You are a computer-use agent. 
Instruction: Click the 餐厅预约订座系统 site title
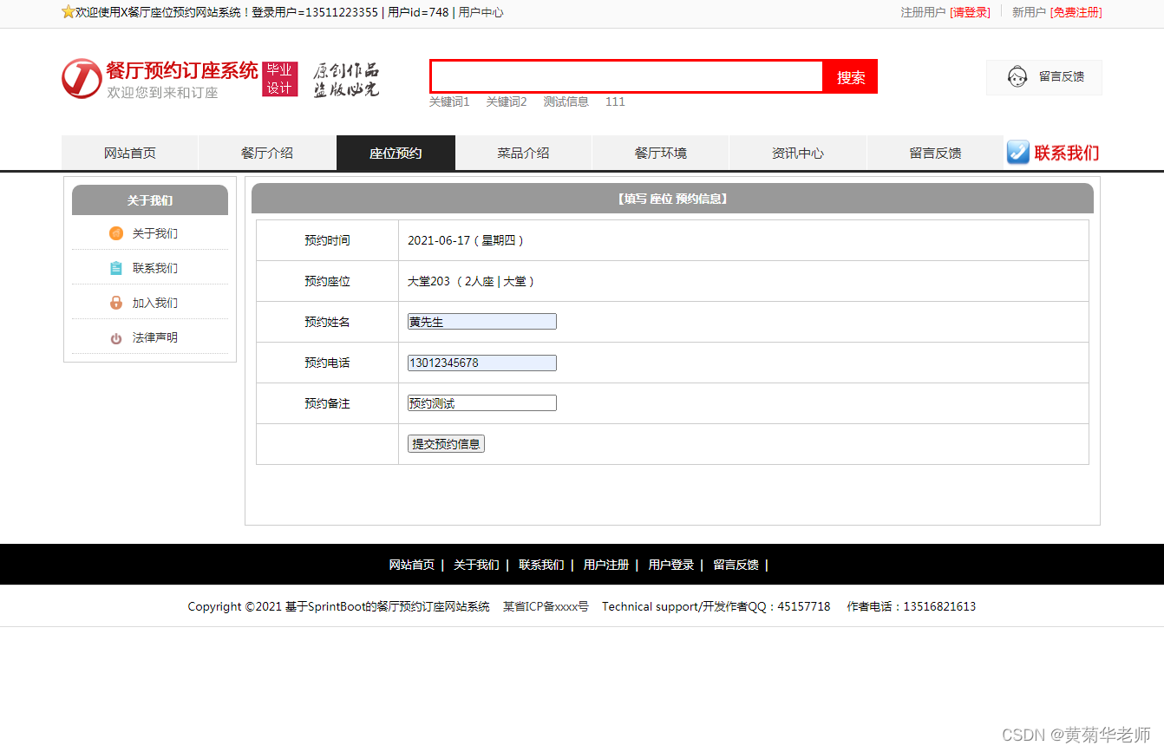(182, 70)
